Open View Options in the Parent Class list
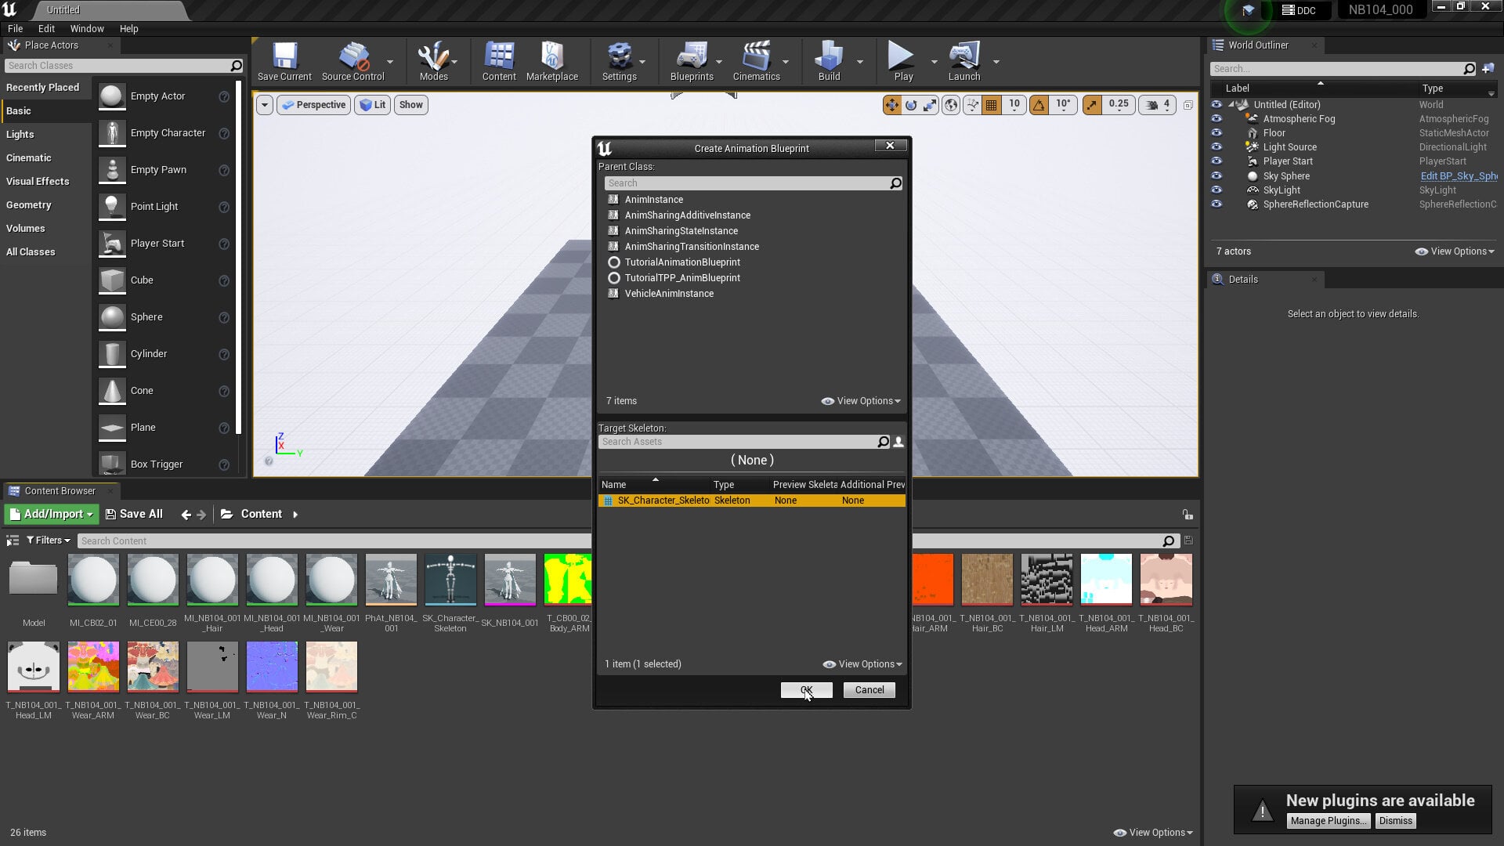 (x=861, y=401)
